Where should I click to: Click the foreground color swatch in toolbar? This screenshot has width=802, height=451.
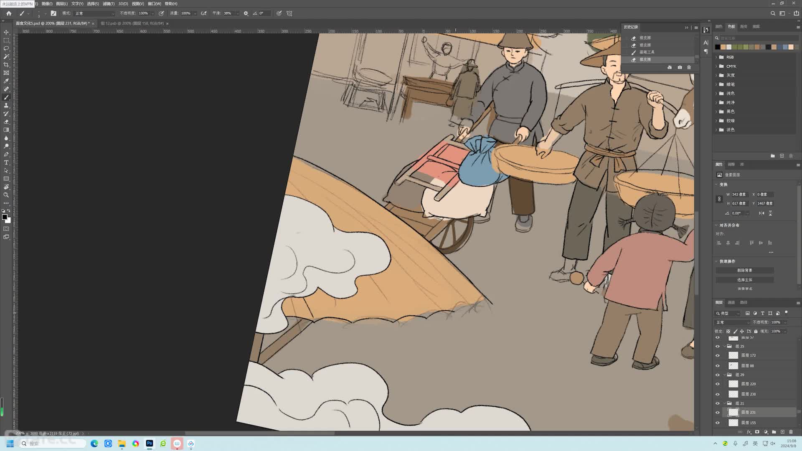(x=5, y=217)
